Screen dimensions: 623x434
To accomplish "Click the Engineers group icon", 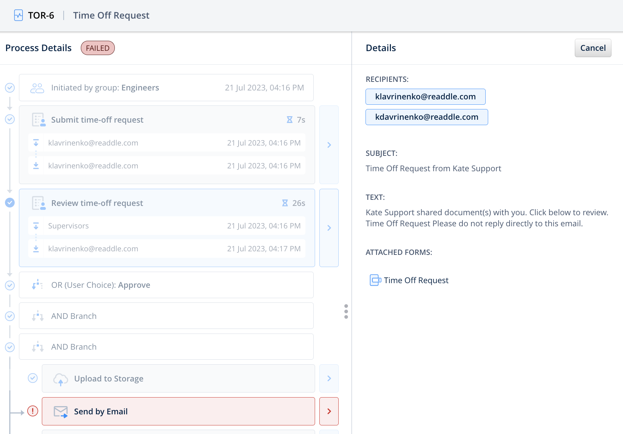I will click(x=37, y=88).
